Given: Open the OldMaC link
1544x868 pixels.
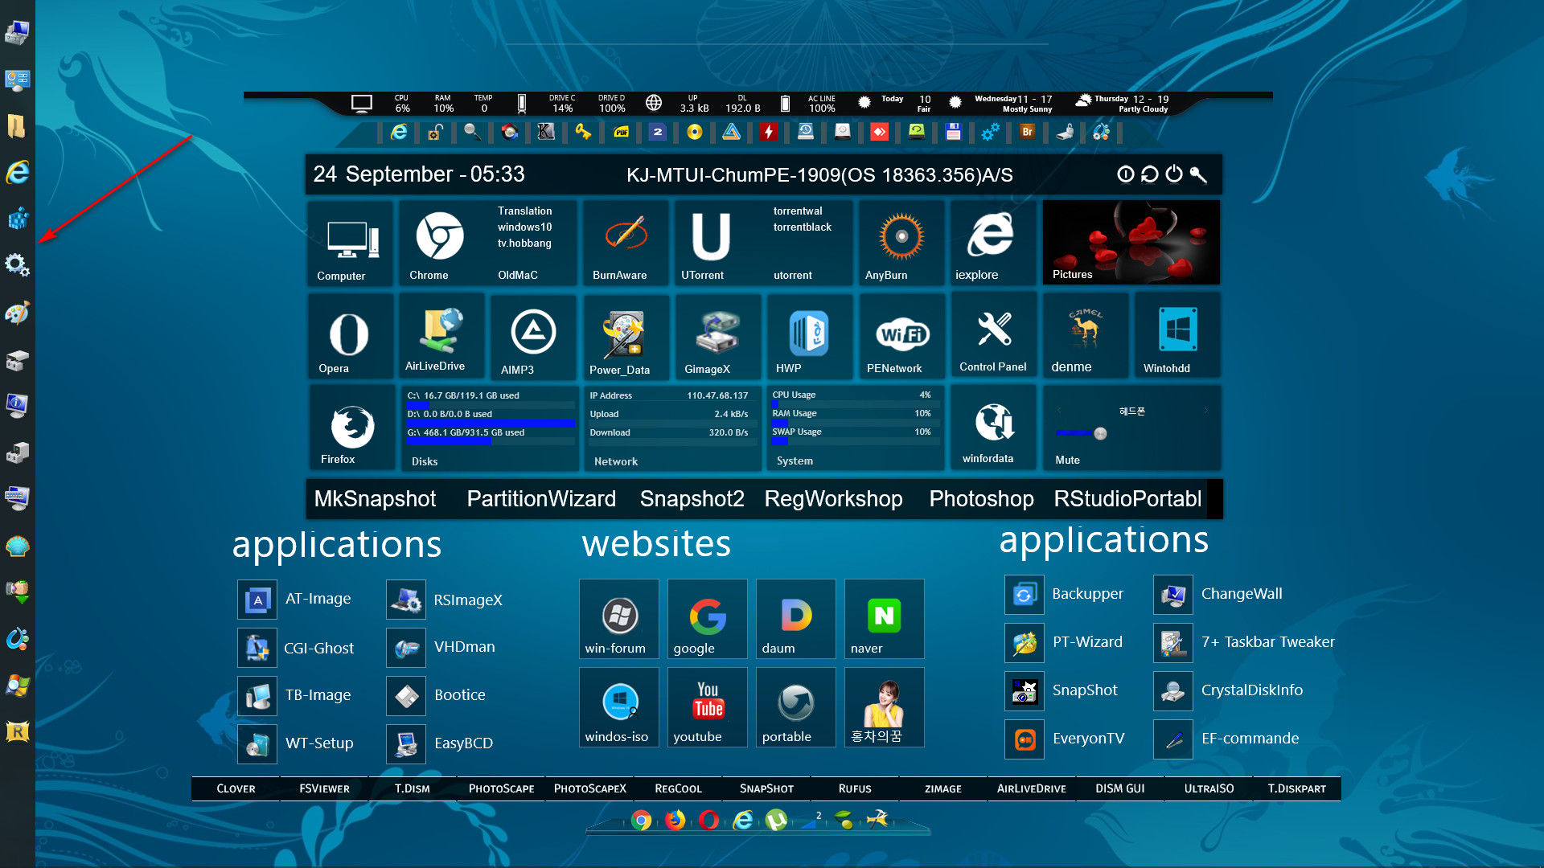Looking at the screenshot, I should click(x=517, y=275).
